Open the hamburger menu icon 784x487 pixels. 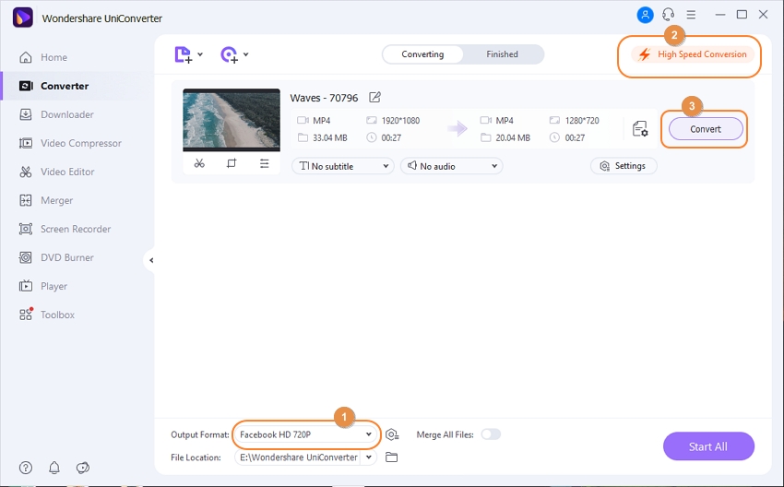[691, 15]
